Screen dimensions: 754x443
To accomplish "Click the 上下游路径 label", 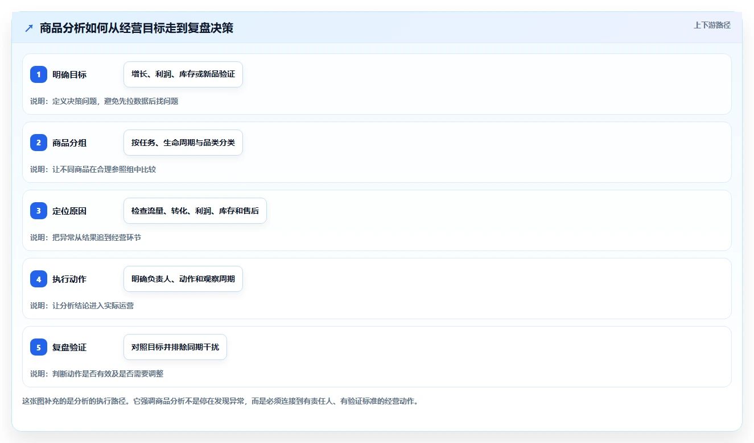I will point(712,25).
